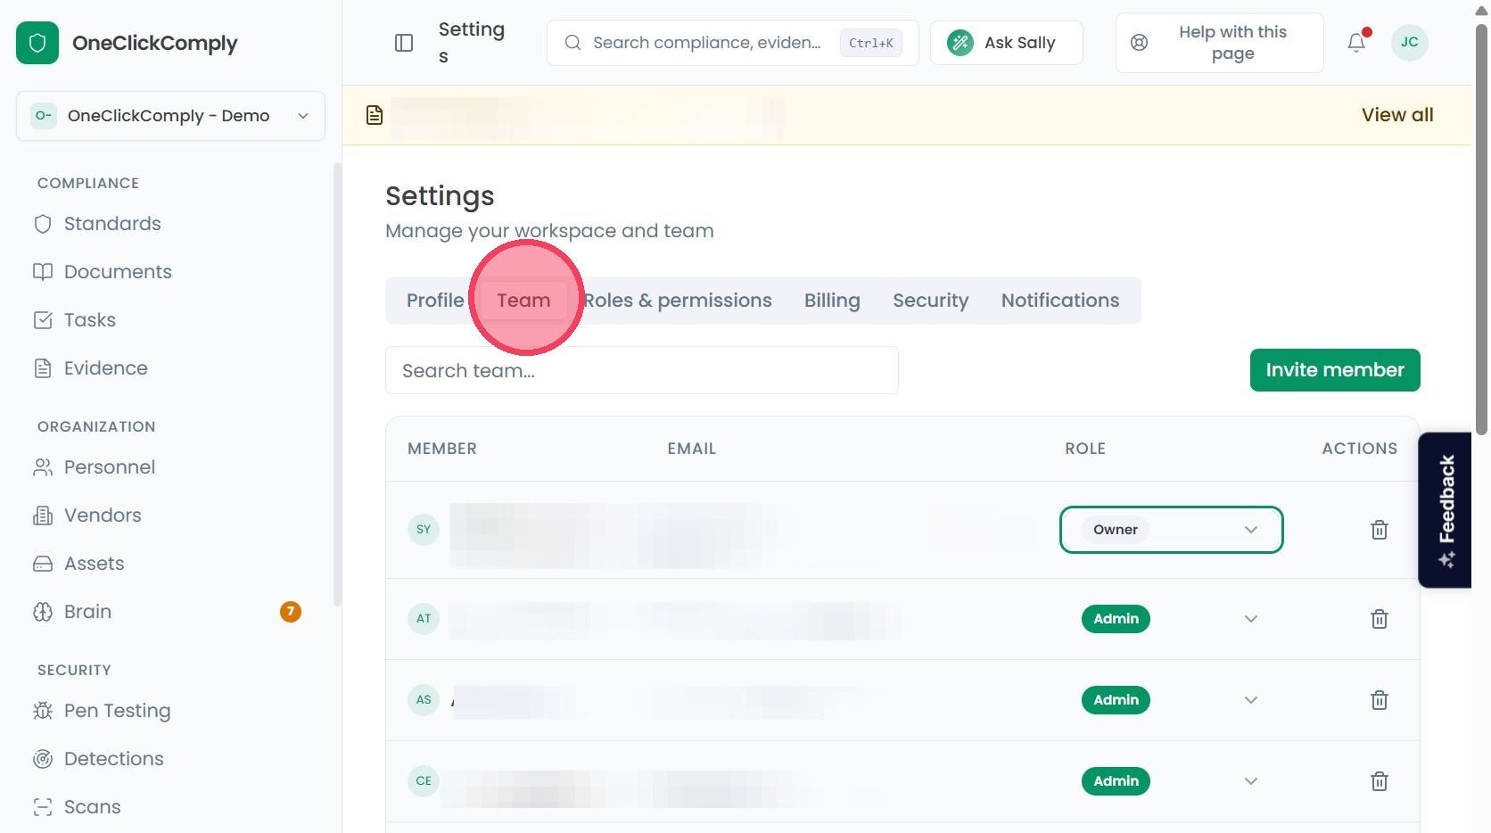The width and height of the screenshot is (1491, 833).
Task: Click the Documents book icon
Action: [x=43, y=272]
